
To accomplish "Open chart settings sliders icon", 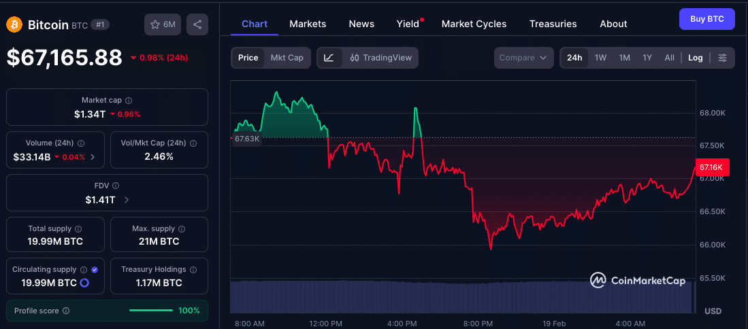I will pos(723,58).
